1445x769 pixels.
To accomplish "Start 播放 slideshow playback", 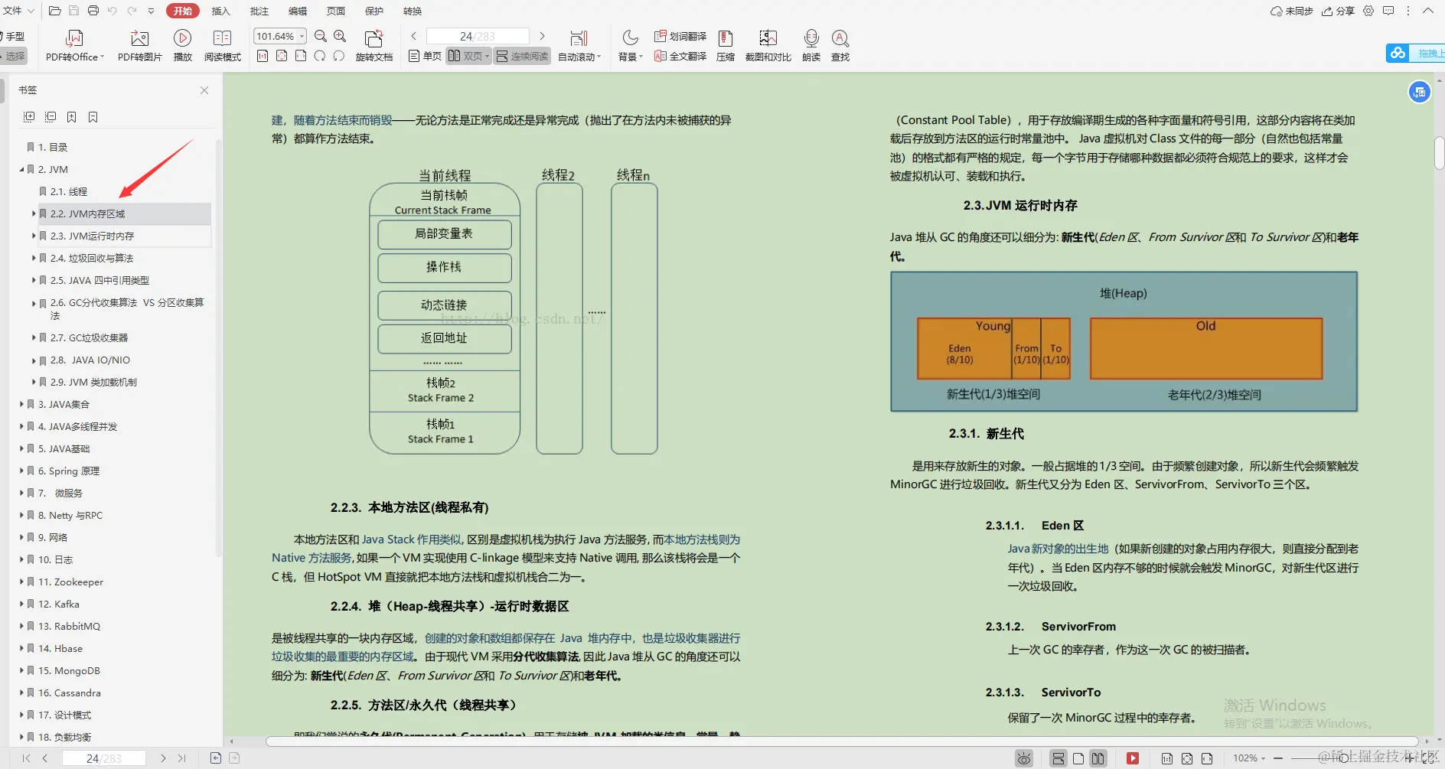I will coord(182,44).
